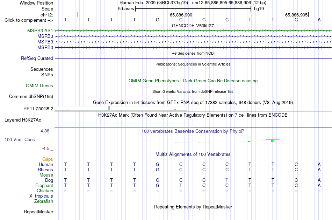Click the blue PhyloP conservation bar
332x220 pixels.
coord(159,142)
